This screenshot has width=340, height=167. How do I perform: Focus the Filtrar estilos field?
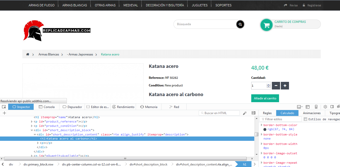click(281, 119)
